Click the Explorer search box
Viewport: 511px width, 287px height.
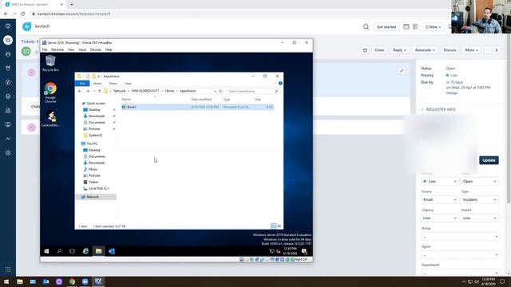coord(252,91)
